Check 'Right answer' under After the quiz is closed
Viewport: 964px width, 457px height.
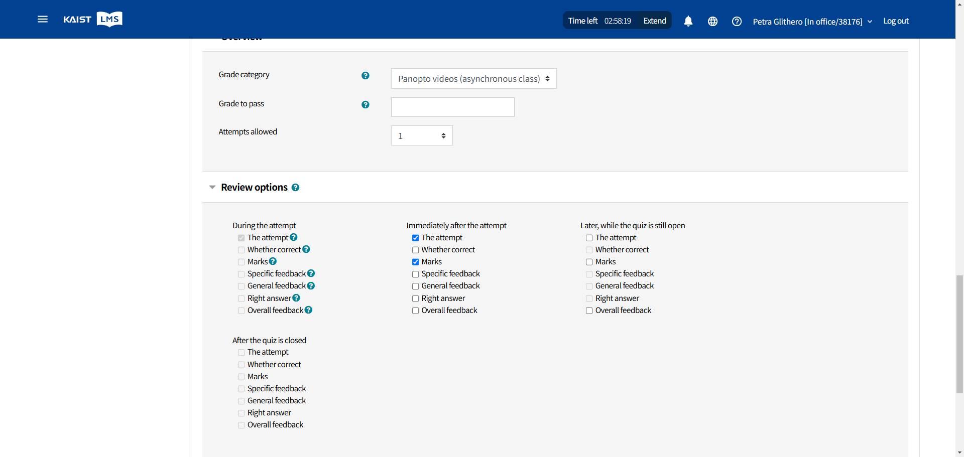[242, 413]
